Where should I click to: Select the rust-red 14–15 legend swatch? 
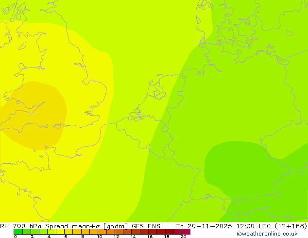click(136, 232)
